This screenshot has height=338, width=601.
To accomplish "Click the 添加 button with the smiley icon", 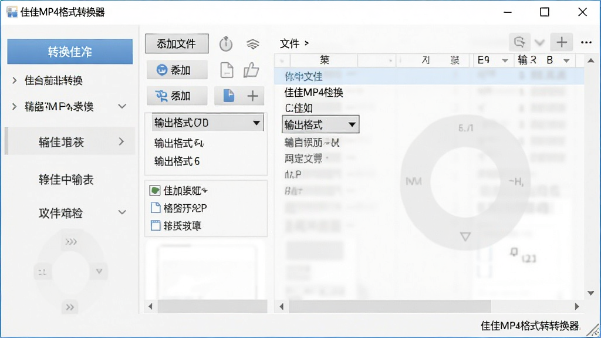I will tap(177, 70).
